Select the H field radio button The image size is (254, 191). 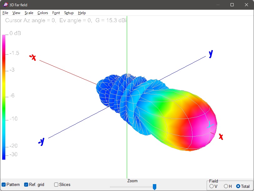[x=226, y=186]
